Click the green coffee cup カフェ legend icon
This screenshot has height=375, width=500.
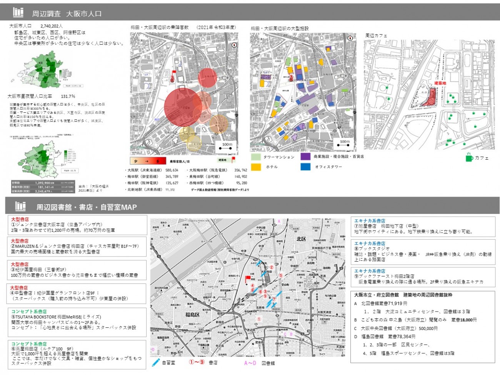(469, 157)
